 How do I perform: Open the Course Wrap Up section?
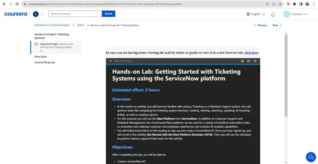44,62
